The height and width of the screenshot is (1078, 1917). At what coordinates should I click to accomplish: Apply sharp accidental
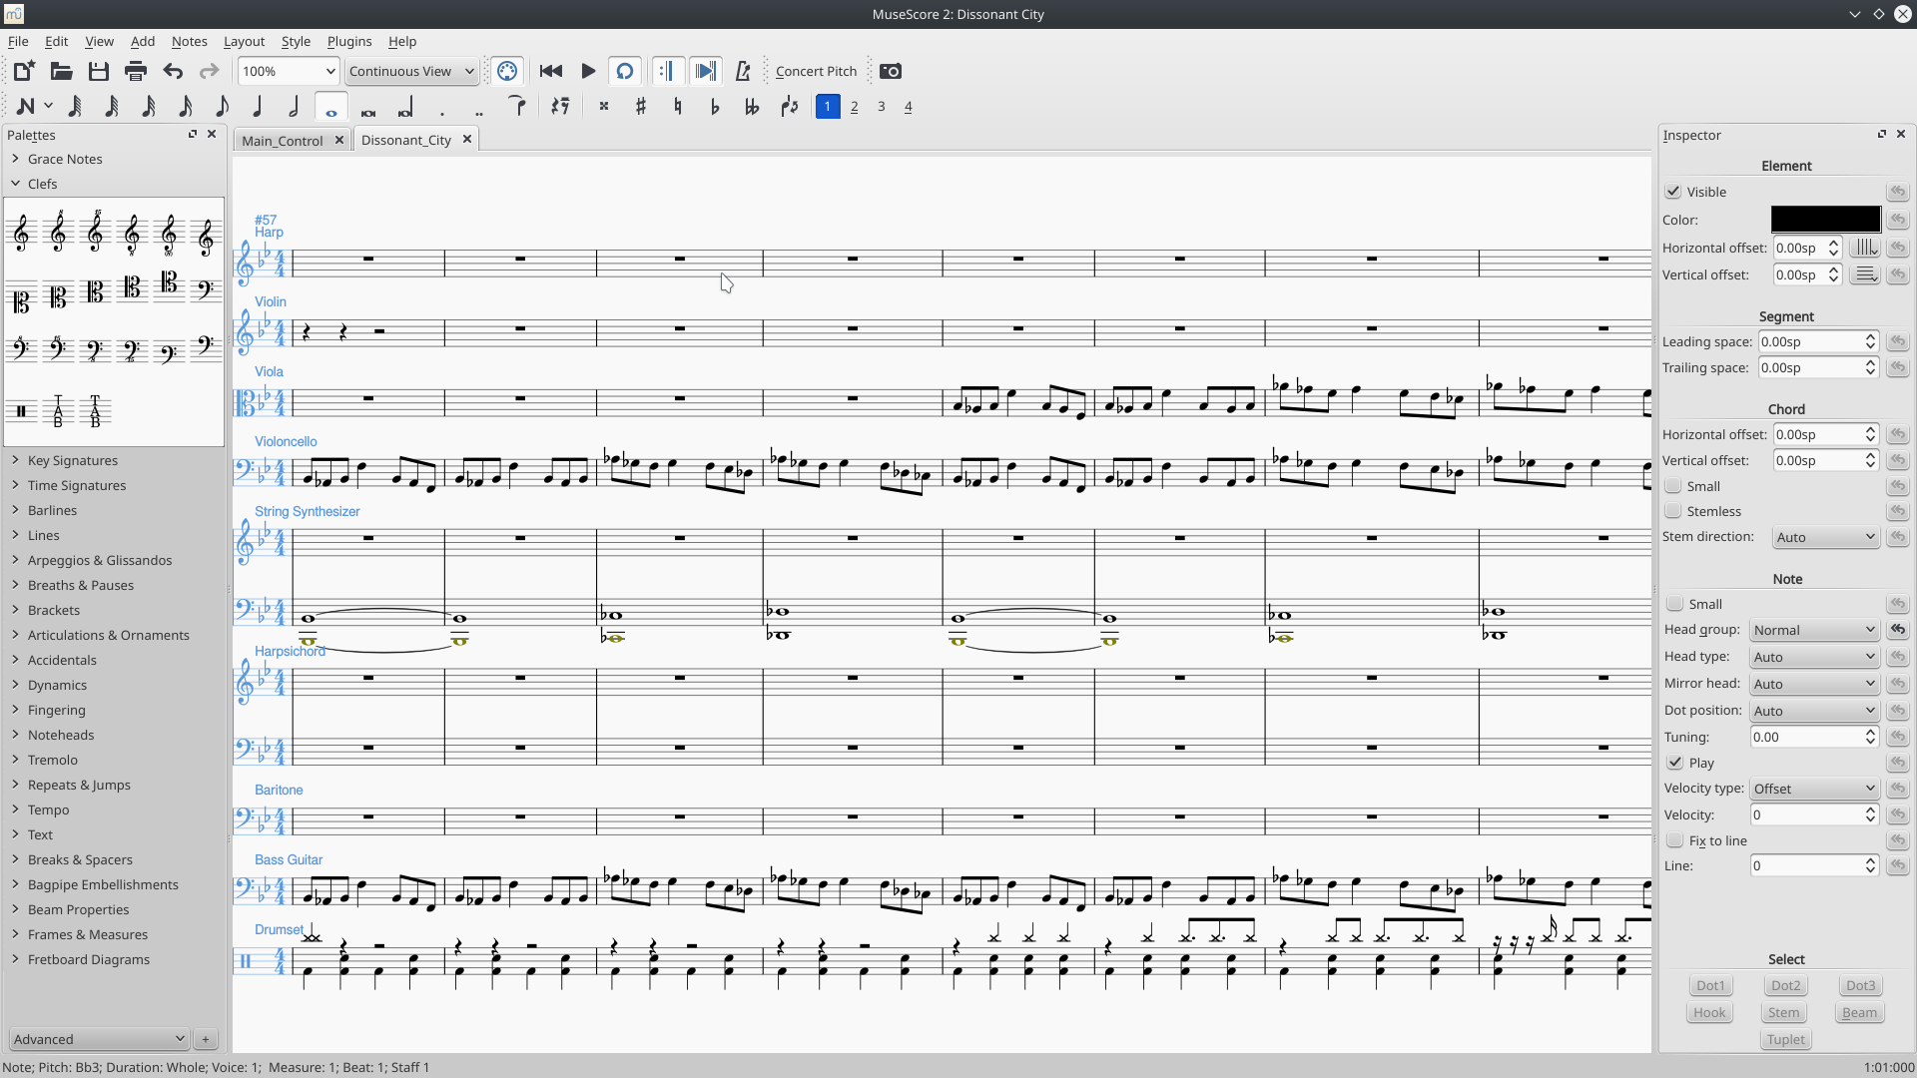641,107
